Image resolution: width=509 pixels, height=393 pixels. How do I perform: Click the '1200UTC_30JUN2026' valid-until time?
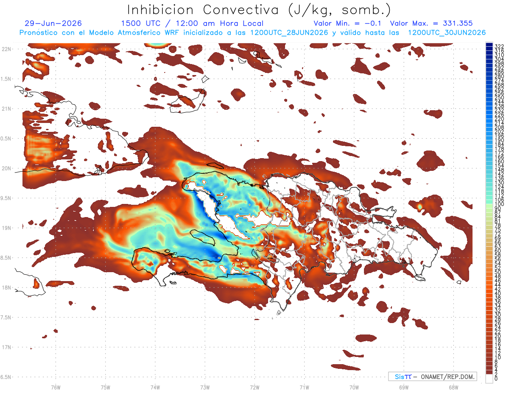[x=447, y=33]
